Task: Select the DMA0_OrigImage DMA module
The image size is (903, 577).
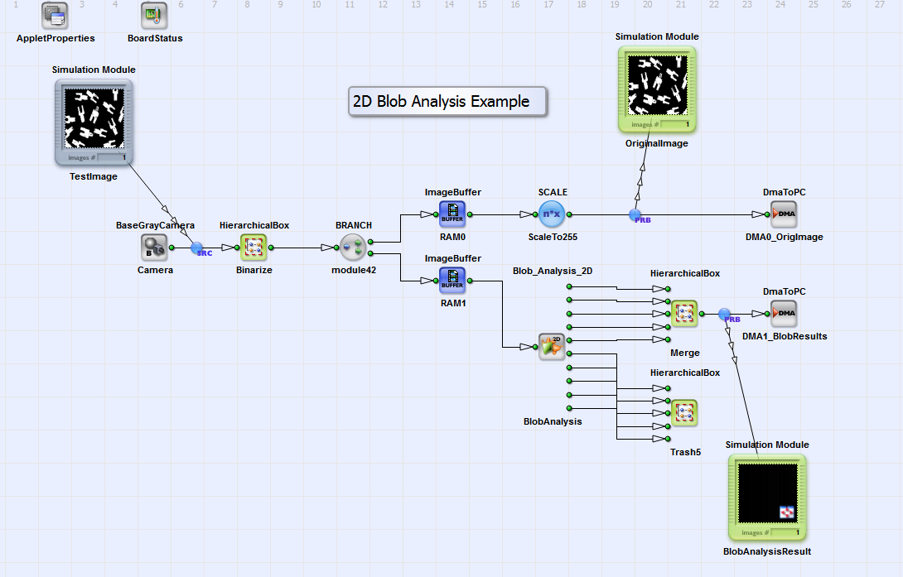Action: [784, 214]
